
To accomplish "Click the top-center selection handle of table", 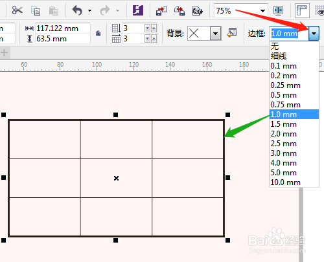I will 115,115.
